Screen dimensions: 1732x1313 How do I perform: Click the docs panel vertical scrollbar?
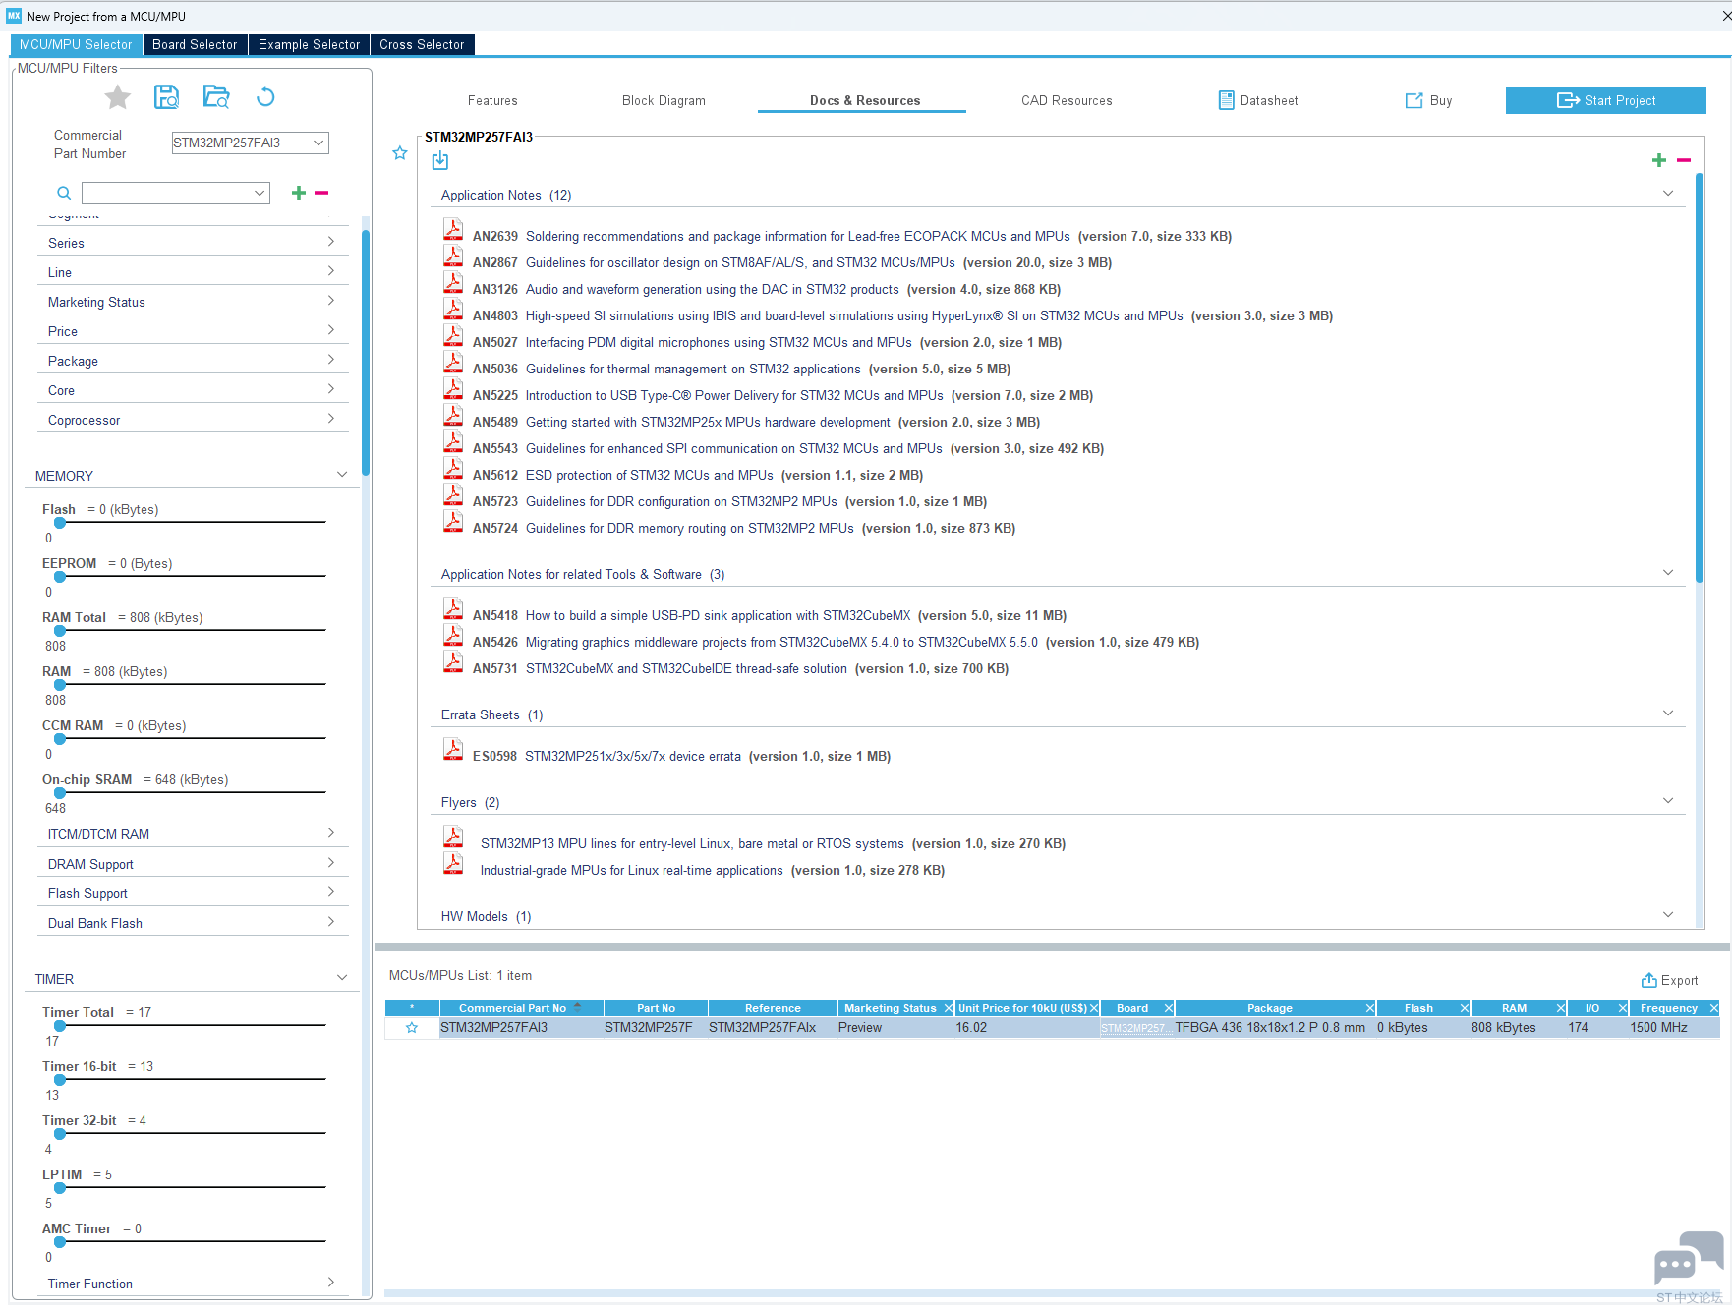[1700, 378]
